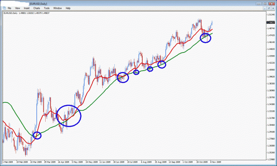This screenshot has height=166, width=277.
Task: Click the 1.27860 price scale label
Action: pos(271,139)
